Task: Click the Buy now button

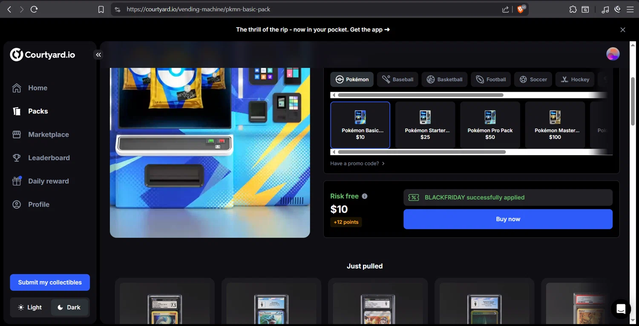Action: (x=508, y=219)
